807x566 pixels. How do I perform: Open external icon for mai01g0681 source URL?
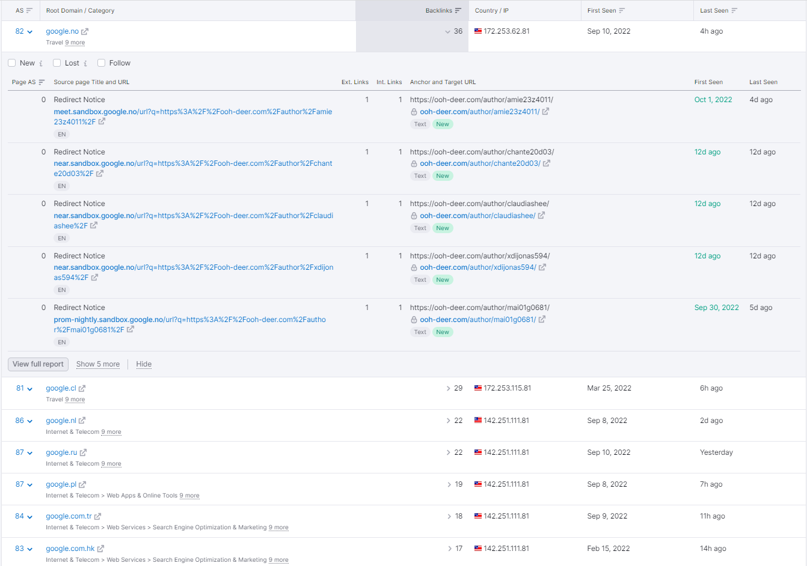click(130, 329)
